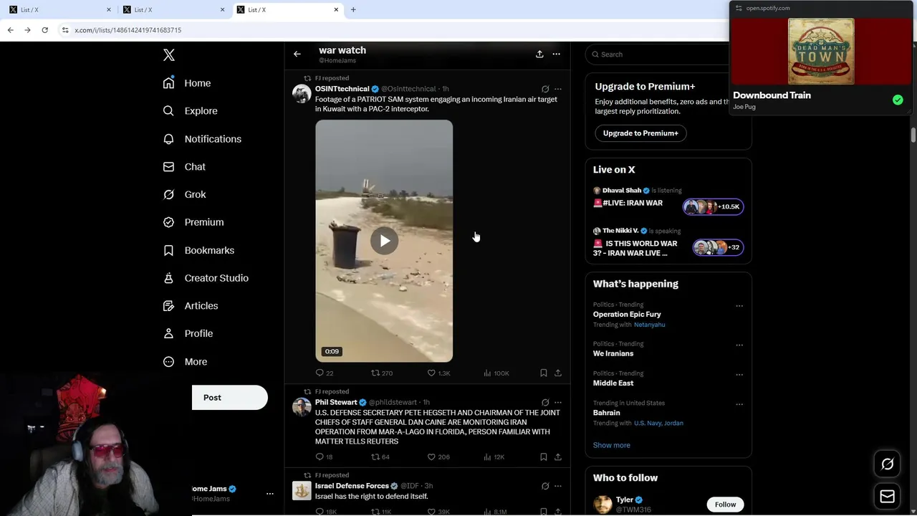Viewport: 917px width, 516px height.
Task: Click Bookmarks bookmark icon in sidebar
Action: pyautogui.click(x=168, y=250)
